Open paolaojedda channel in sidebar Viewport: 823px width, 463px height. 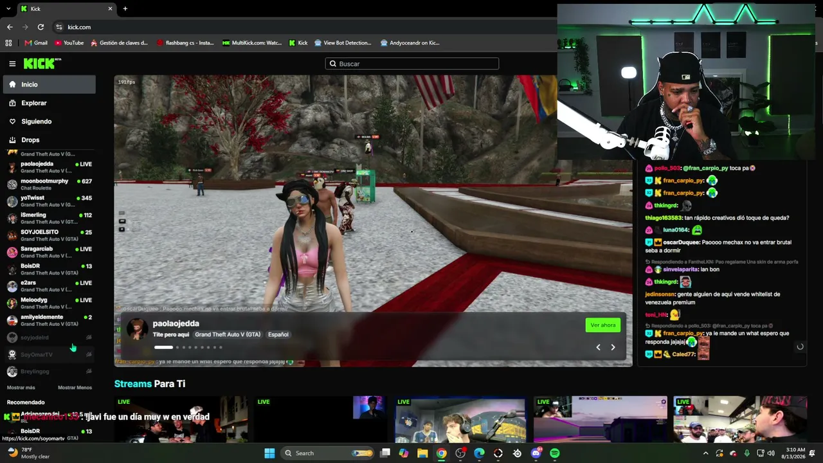pos(50,167)
